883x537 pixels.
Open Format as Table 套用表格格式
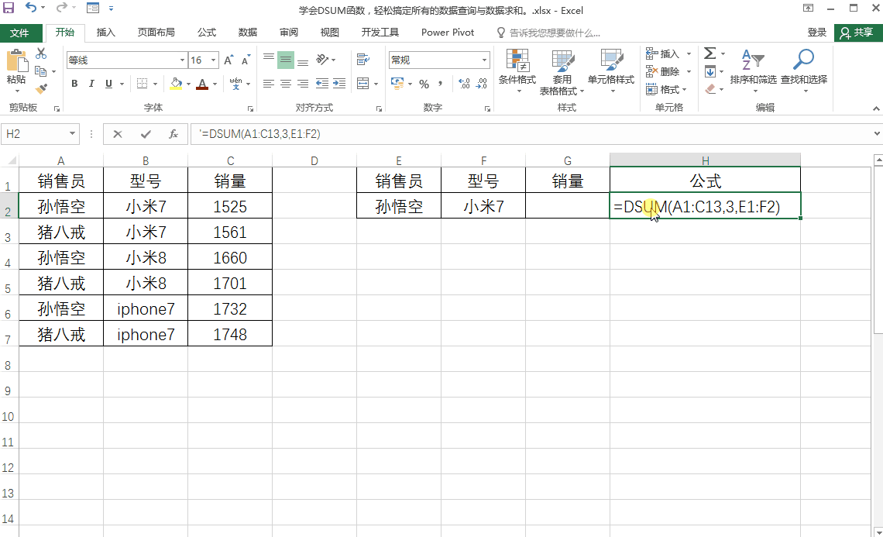(x=562, y=72)
